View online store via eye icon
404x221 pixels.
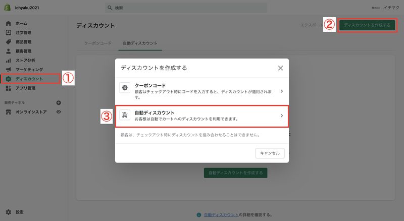59,112
